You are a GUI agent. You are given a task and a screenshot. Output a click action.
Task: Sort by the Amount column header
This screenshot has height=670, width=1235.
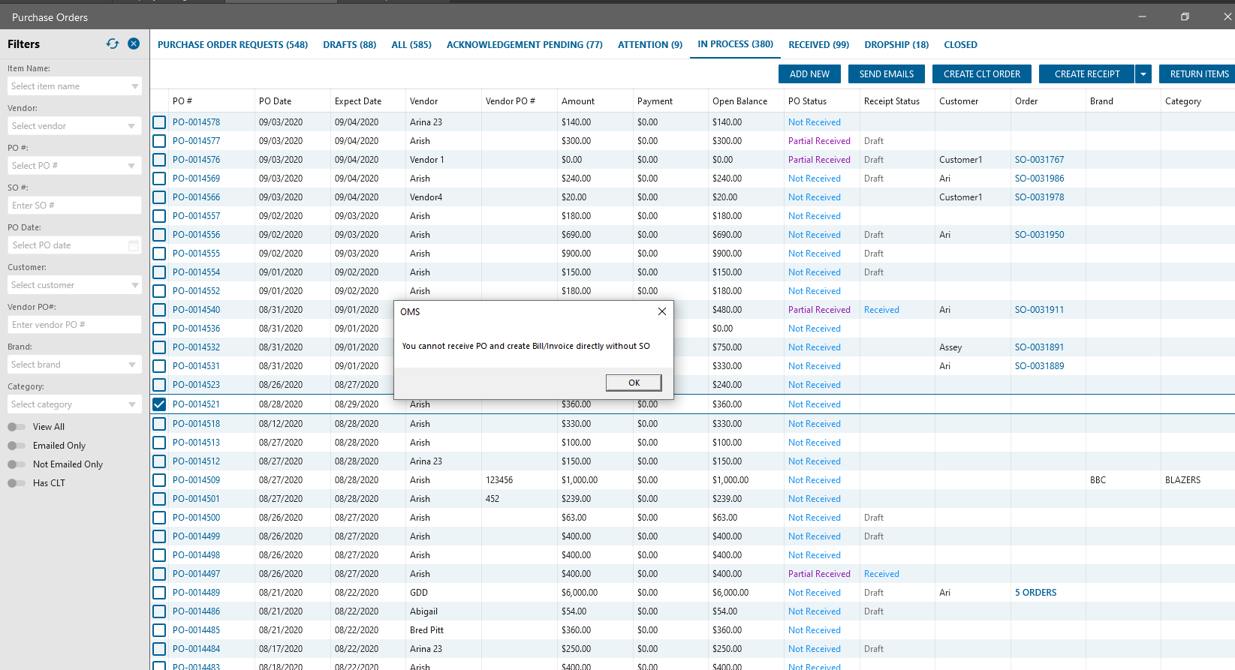[578, 101]
